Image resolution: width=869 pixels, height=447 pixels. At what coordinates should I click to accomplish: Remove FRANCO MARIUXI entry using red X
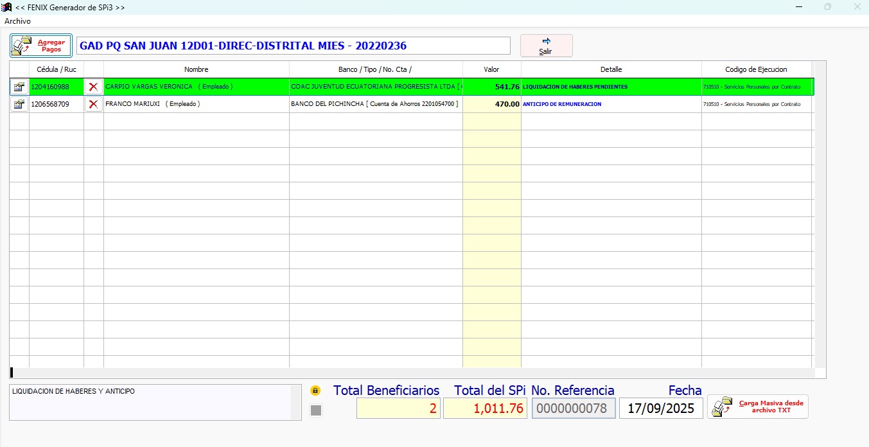94,104
